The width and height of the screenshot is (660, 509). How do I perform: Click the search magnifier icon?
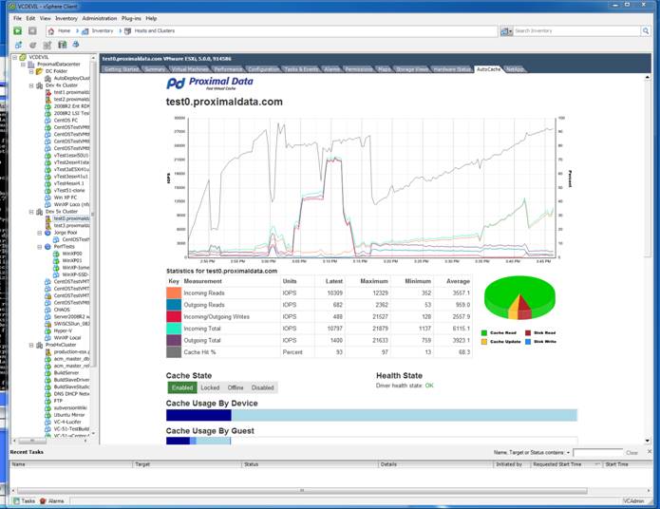[645, 30]
